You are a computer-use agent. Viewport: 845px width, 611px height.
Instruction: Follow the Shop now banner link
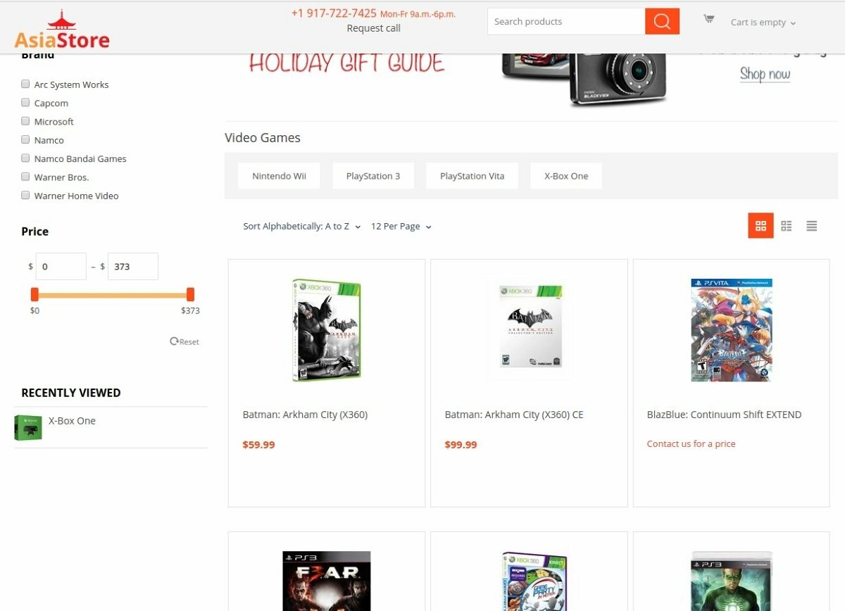[765, 74]
